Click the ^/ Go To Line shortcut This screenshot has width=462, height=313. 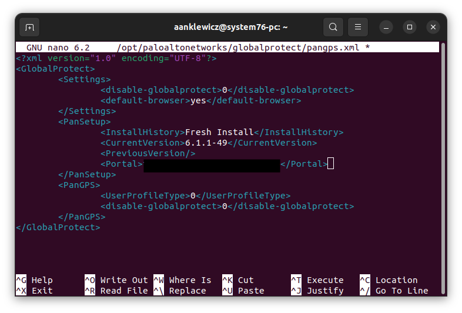pos(394,291)
